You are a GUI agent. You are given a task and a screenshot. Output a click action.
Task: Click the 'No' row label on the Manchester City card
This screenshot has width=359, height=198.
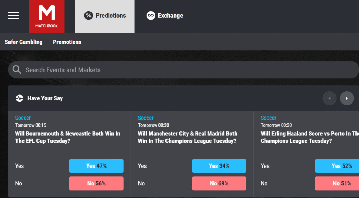click(141, 183)
